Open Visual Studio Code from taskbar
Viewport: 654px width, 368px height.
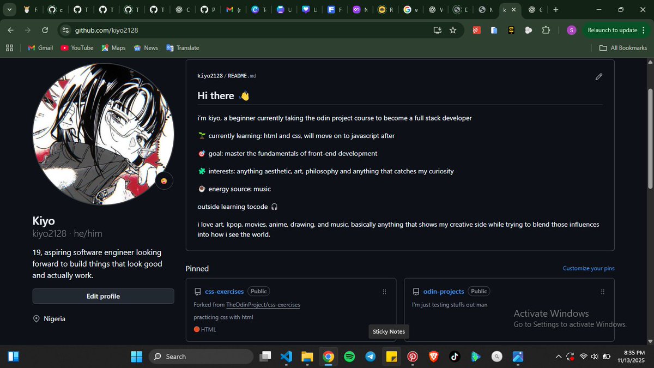click(x=286, y=357)
